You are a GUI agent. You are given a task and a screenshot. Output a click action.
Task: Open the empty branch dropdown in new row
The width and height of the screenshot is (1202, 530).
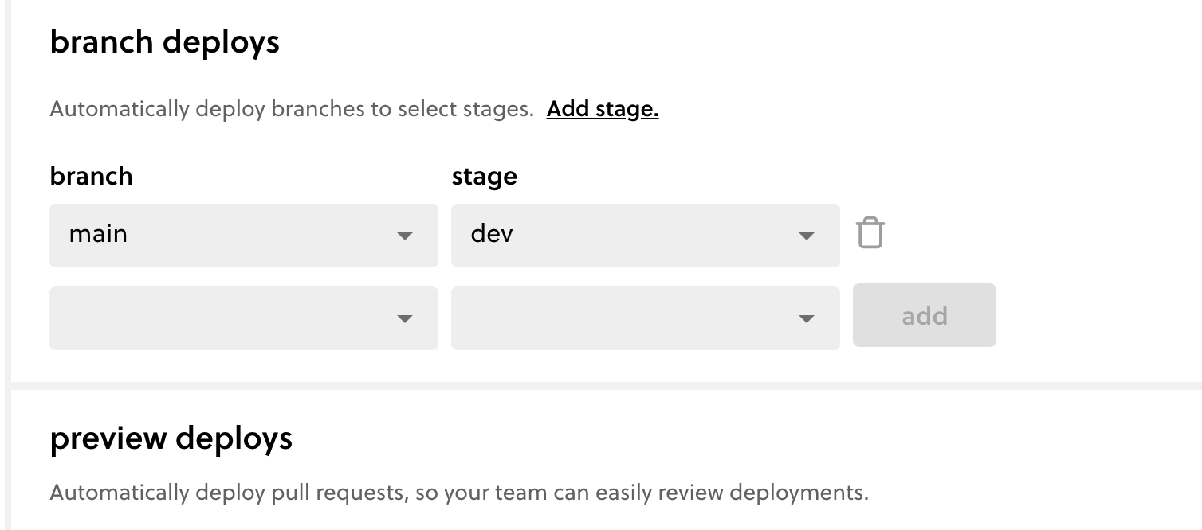pos(243,318)
